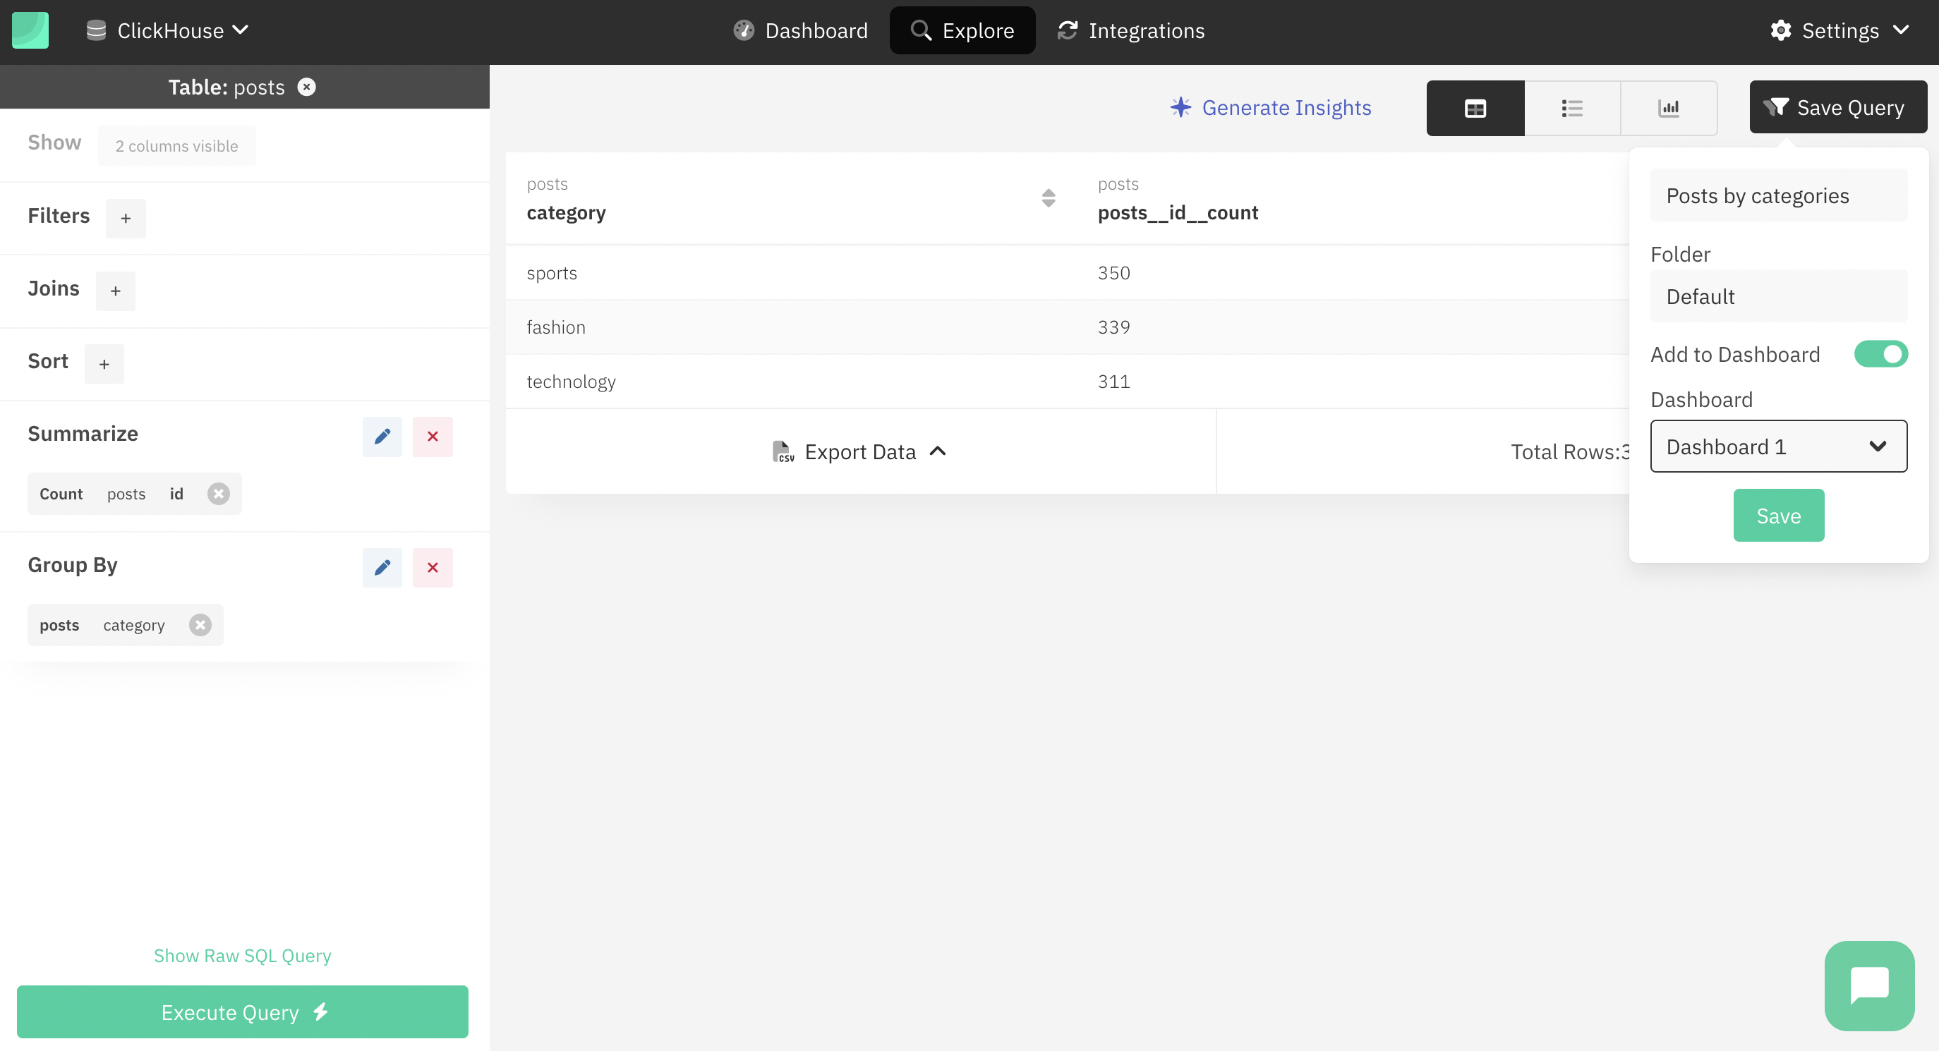Image resolution: width=1939 pixels, height=1051 pixels.
Task: Click the Save button in query panel
Action: tap(1780, 515)
